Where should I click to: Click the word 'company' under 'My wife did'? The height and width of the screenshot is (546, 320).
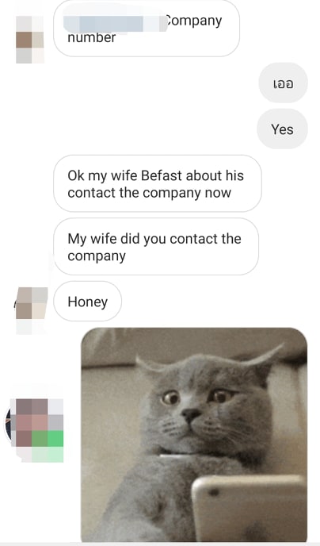pos(97,256)
